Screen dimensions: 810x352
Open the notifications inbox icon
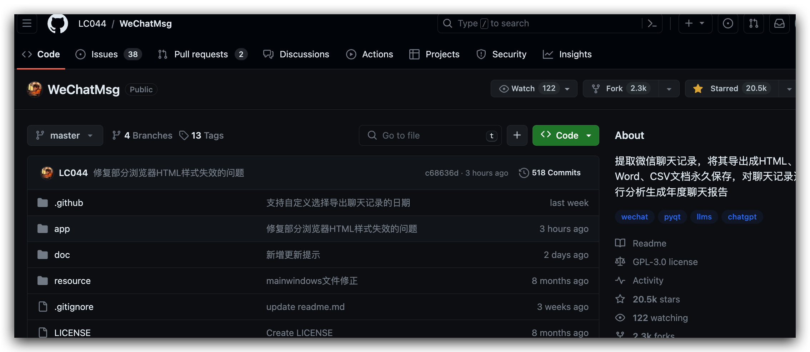pos(779,24)
